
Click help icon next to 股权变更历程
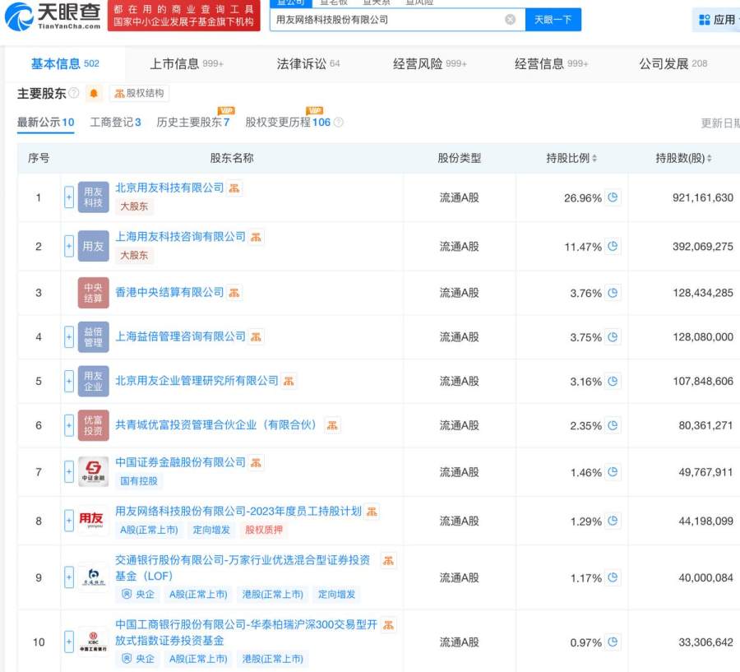[339, 123]
